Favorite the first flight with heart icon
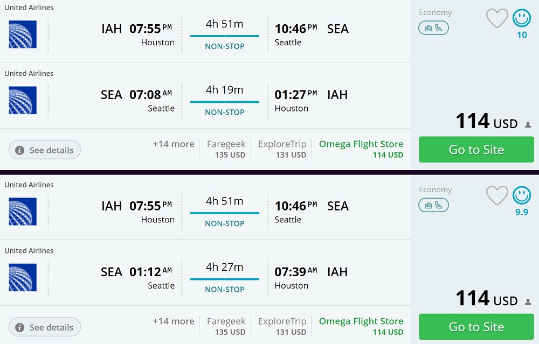This screenshot has width=539, height=344. [x=497, y=19]
